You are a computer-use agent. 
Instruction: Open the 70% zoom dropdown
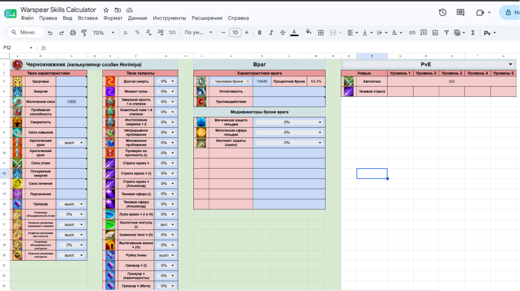103,33
